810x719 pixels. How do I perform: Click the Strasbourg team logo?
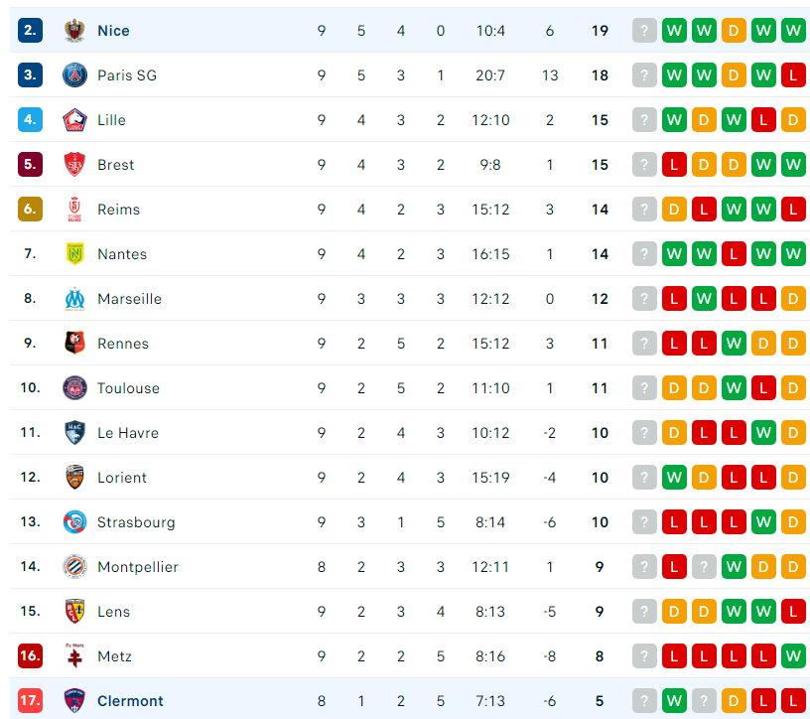[74, 522]
